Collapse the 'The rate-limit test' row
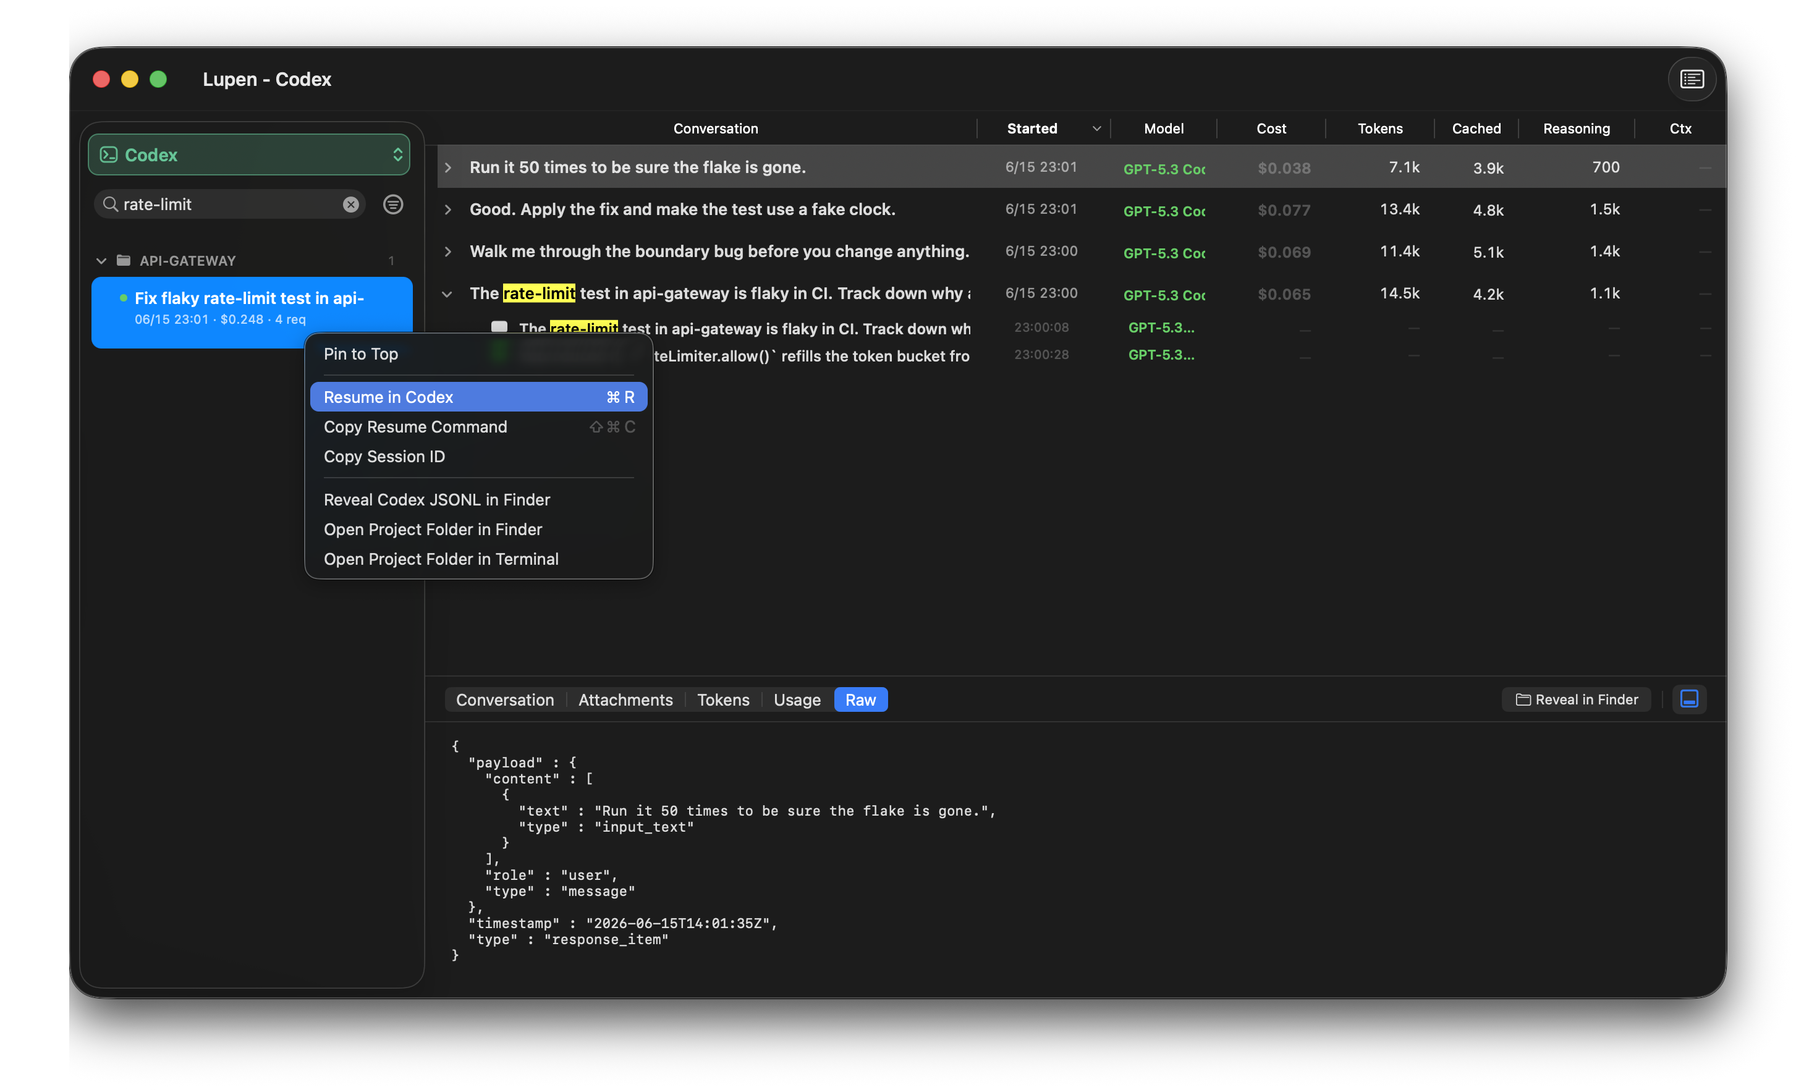 [447, 294]
